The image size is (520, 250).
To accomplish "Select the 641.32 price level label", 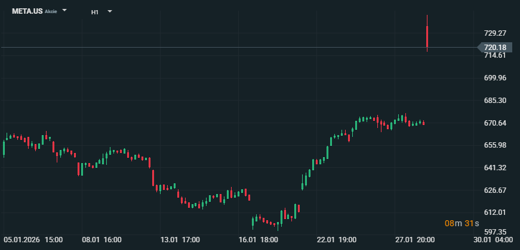I will [495, 168].
